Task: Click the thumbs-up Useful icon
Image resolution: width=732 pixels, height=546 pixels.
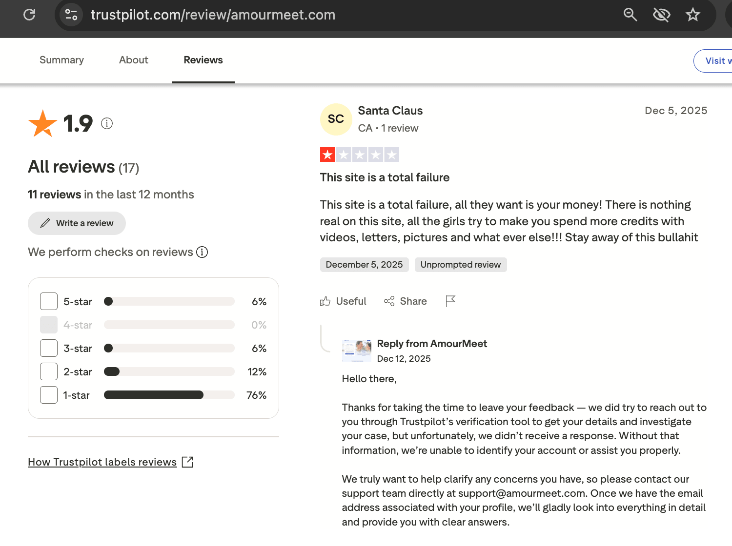Action: click(325, 301)
